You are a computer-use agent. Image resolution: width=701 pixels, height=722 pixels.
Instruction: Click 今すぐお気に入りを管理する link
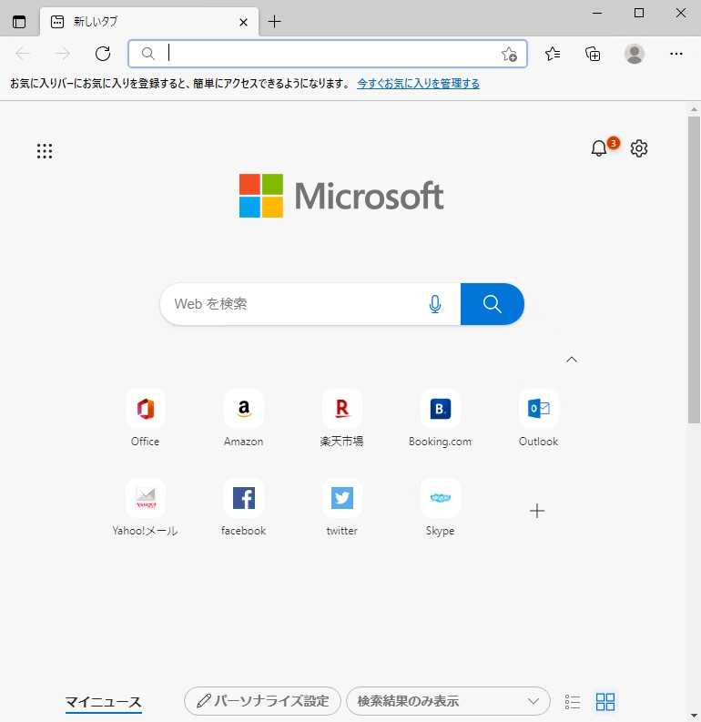pos(418,84)
